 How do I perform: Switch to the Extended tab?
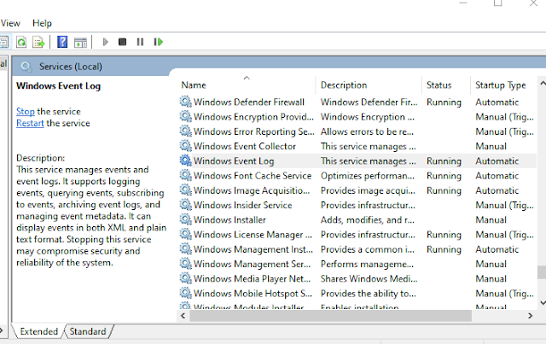tap(39, 331)
